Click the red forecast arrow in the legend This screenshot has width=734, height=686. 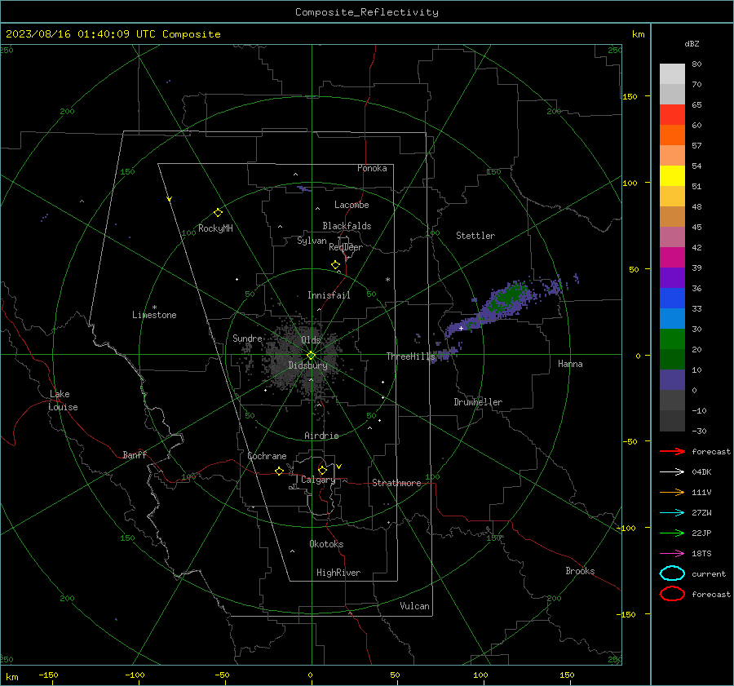pyautogui.click(x=672, y=451)
